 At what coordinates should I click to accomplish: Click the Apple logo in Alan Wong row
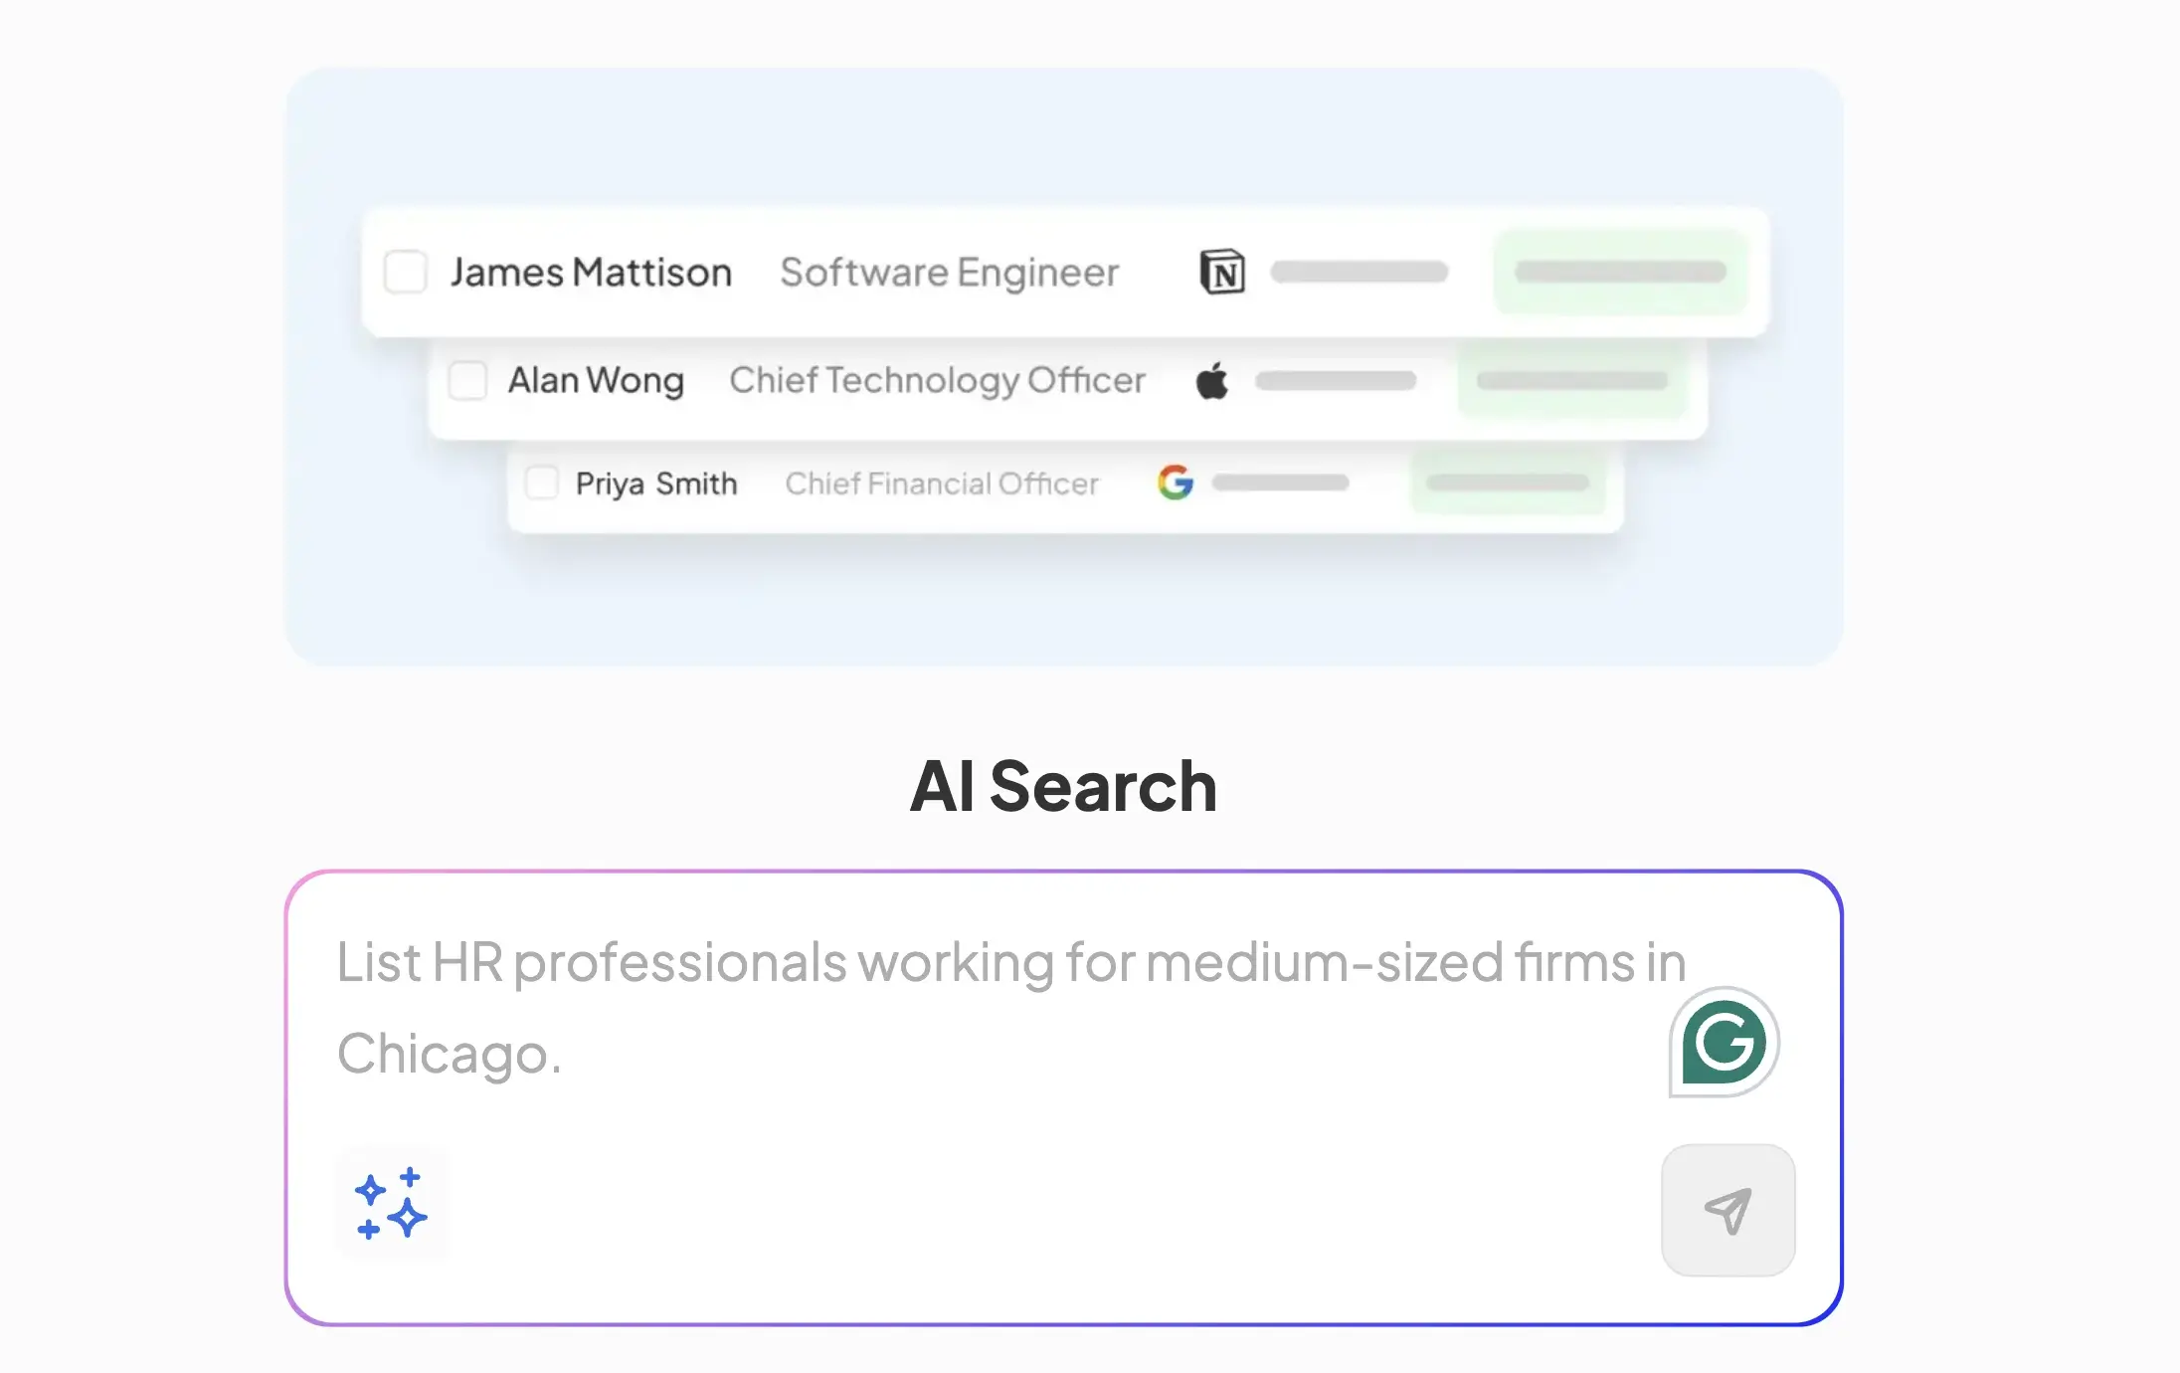[x=1212, y=380]
